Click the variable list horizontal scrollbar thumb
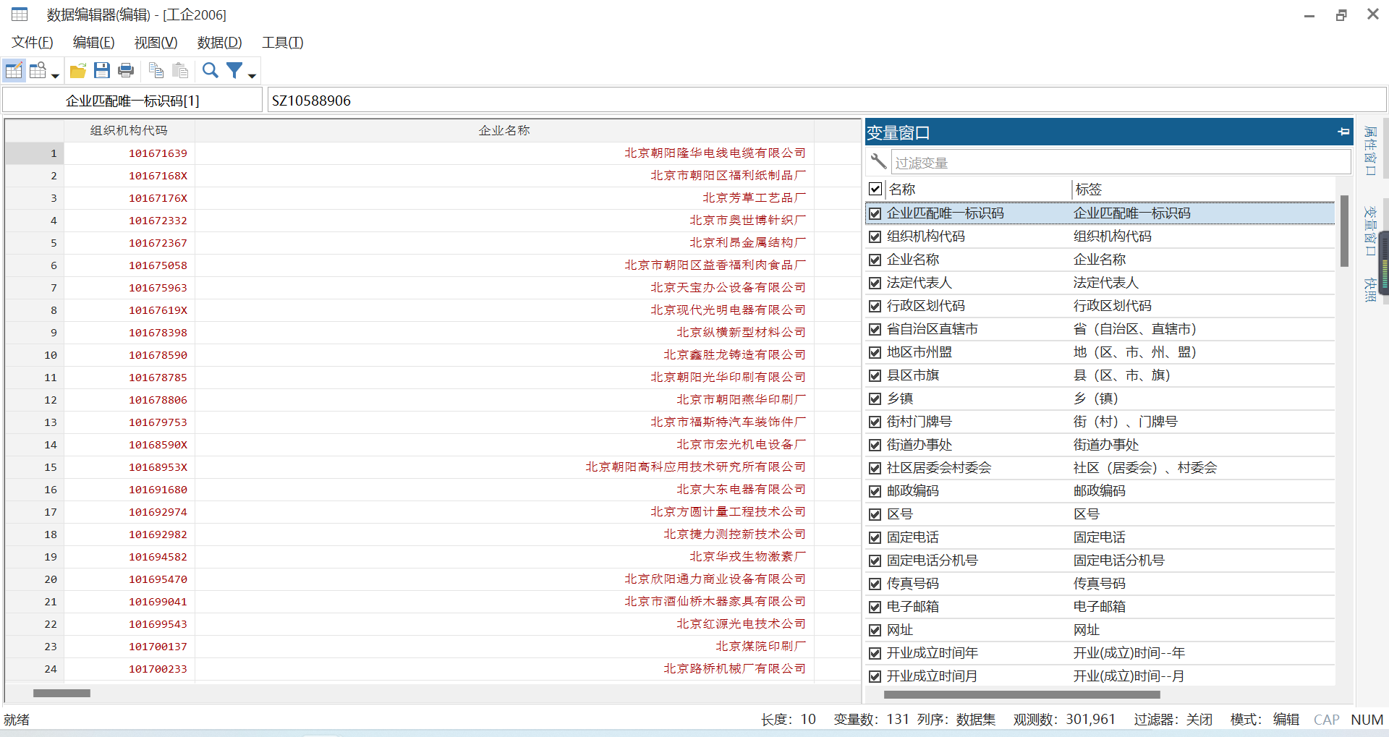Screen dimensions: 1389x737 point(1022,694)
